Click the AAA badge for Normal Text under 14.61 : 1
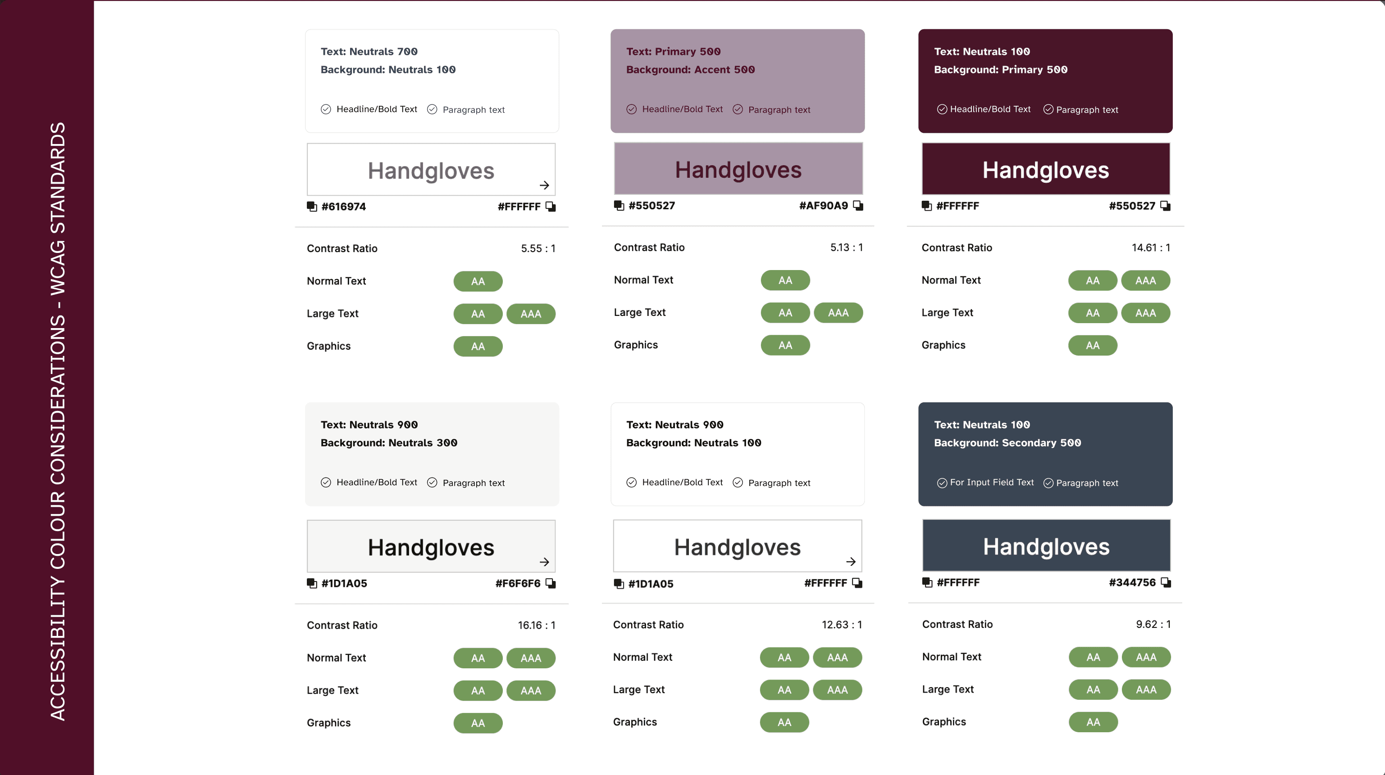This screenshot has width=1385, height=775. [1145, 281]
